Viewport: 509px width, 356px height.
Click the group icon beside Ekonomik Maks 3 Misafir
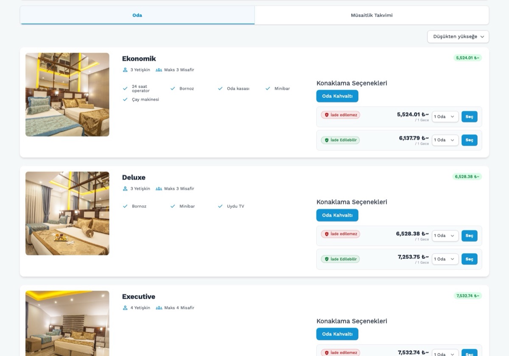pyautogui.click(x=159, y=70)
